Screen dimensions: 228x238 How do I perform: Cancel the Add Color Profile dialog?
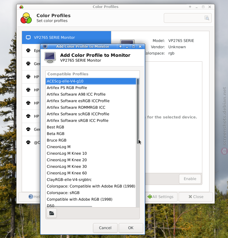coord(105,228)
